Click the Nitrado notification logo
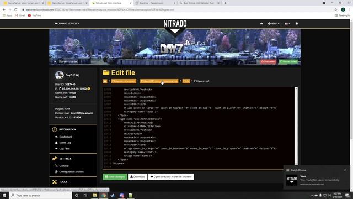 (x=292, y=180)
